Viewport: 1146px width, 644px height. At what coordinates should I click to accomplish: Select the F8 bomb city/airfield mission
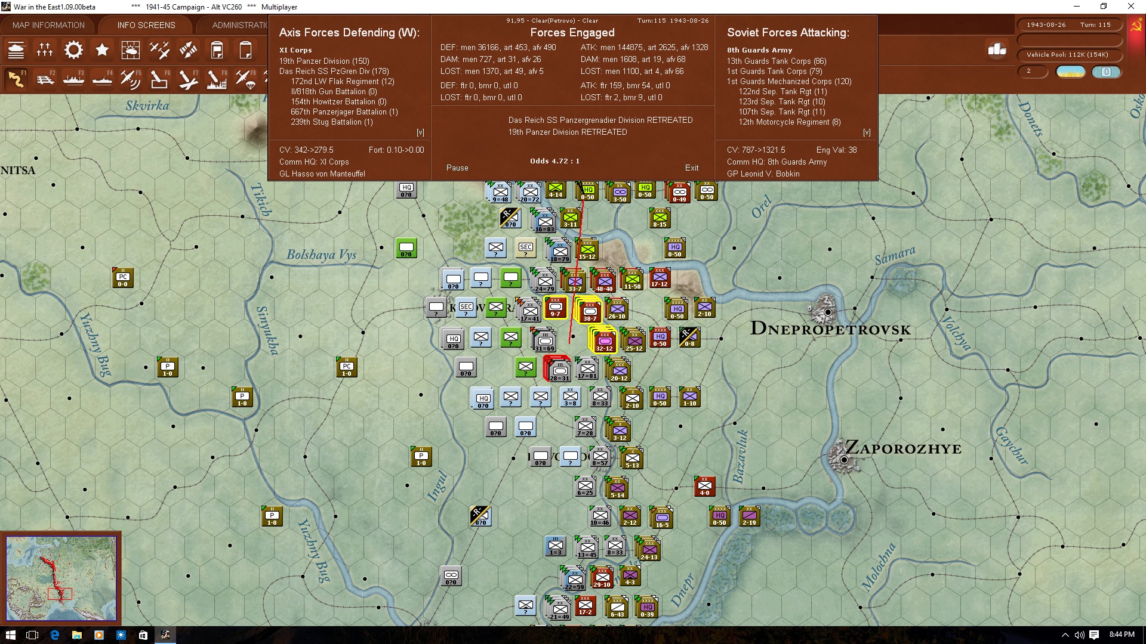(x=217, y=78)
